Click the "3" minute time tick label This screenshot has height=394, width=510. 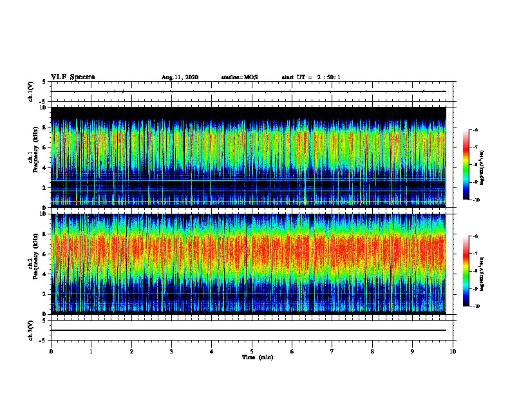(x=171, y=352)
